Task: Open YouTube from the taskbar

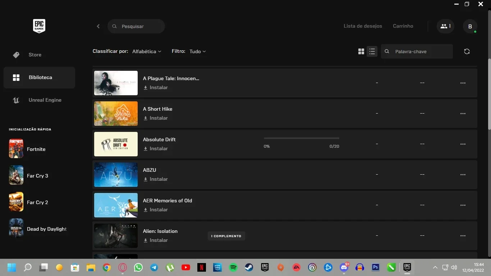Action: point(186,267)
